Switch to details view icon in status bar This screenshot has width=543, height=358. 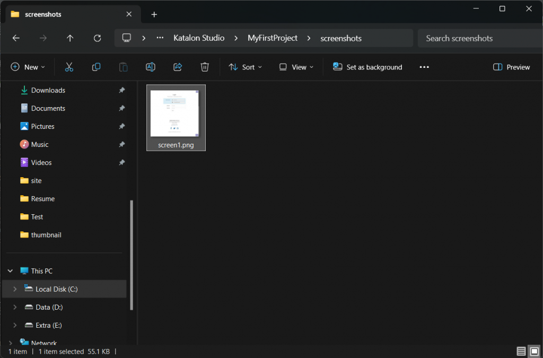point(521,351)
